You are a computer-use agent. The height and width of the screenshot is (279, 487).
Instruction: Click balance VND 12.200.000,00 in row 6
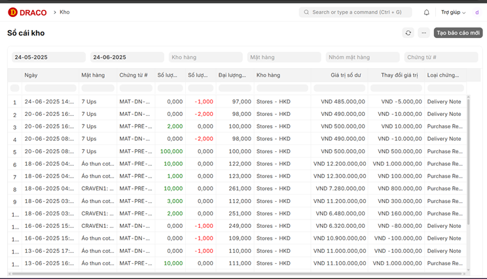[340, 164]
